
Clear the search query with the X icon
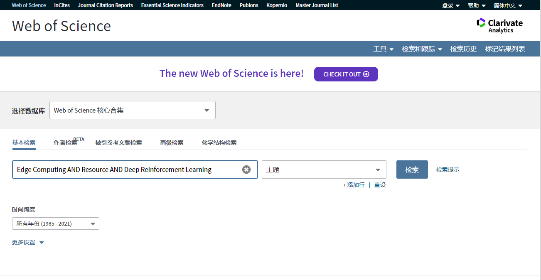pos(246,169)
